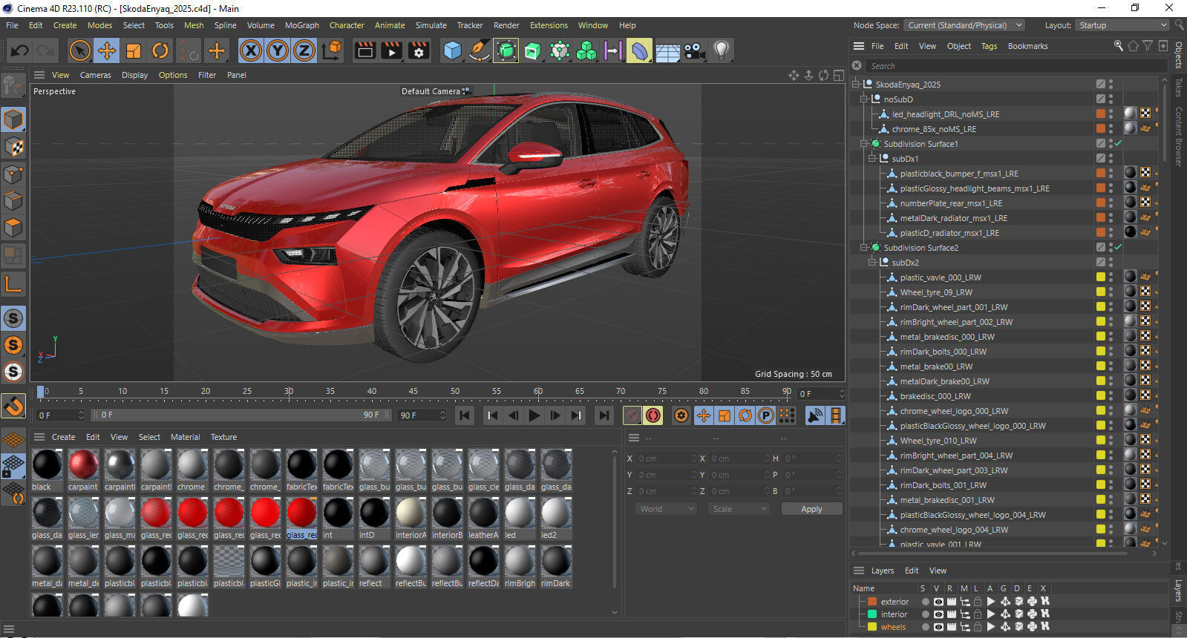Viewport: 1187px width, 638px height.
Task: Open Object Manager Tags menu
Action: tap(989, 46)
